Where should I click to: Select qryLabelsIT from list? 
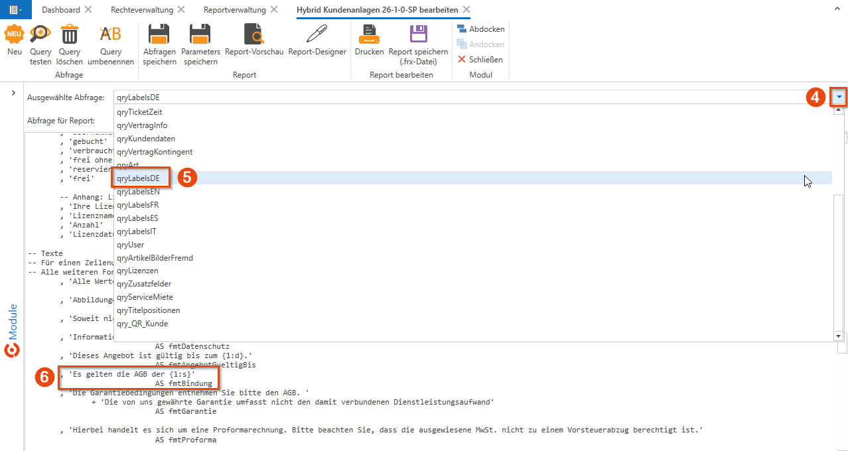point(473,231)
